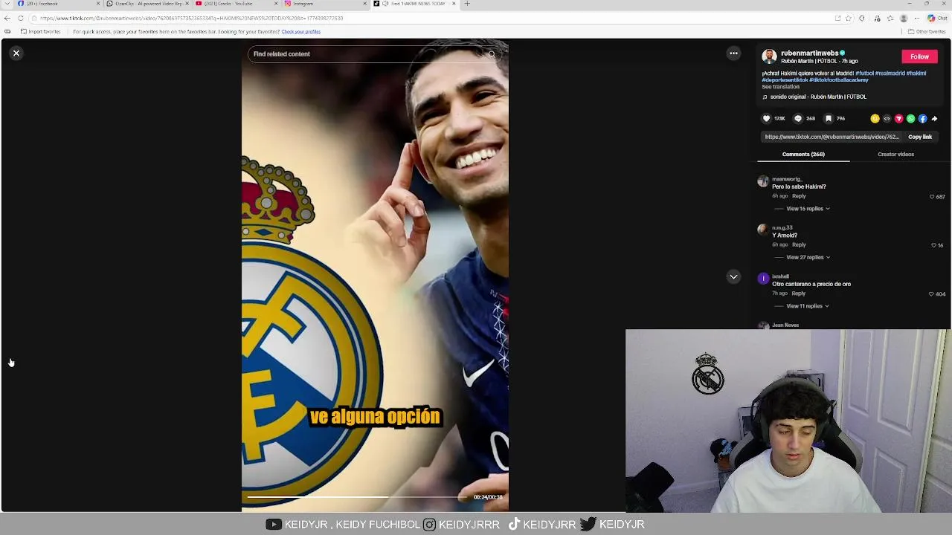Click the #realmadrid hashtag
Image resolution: width=952 pixels, height=535 pixels.
pyautogui.click(x=890, y=74)
